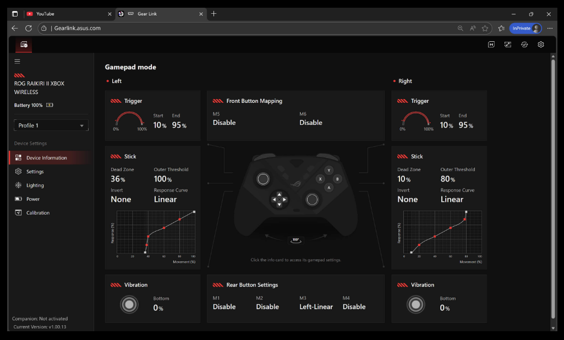Refresh the page with the browser reload button
This screenshot has width=564, height=340.
point(29,28)
